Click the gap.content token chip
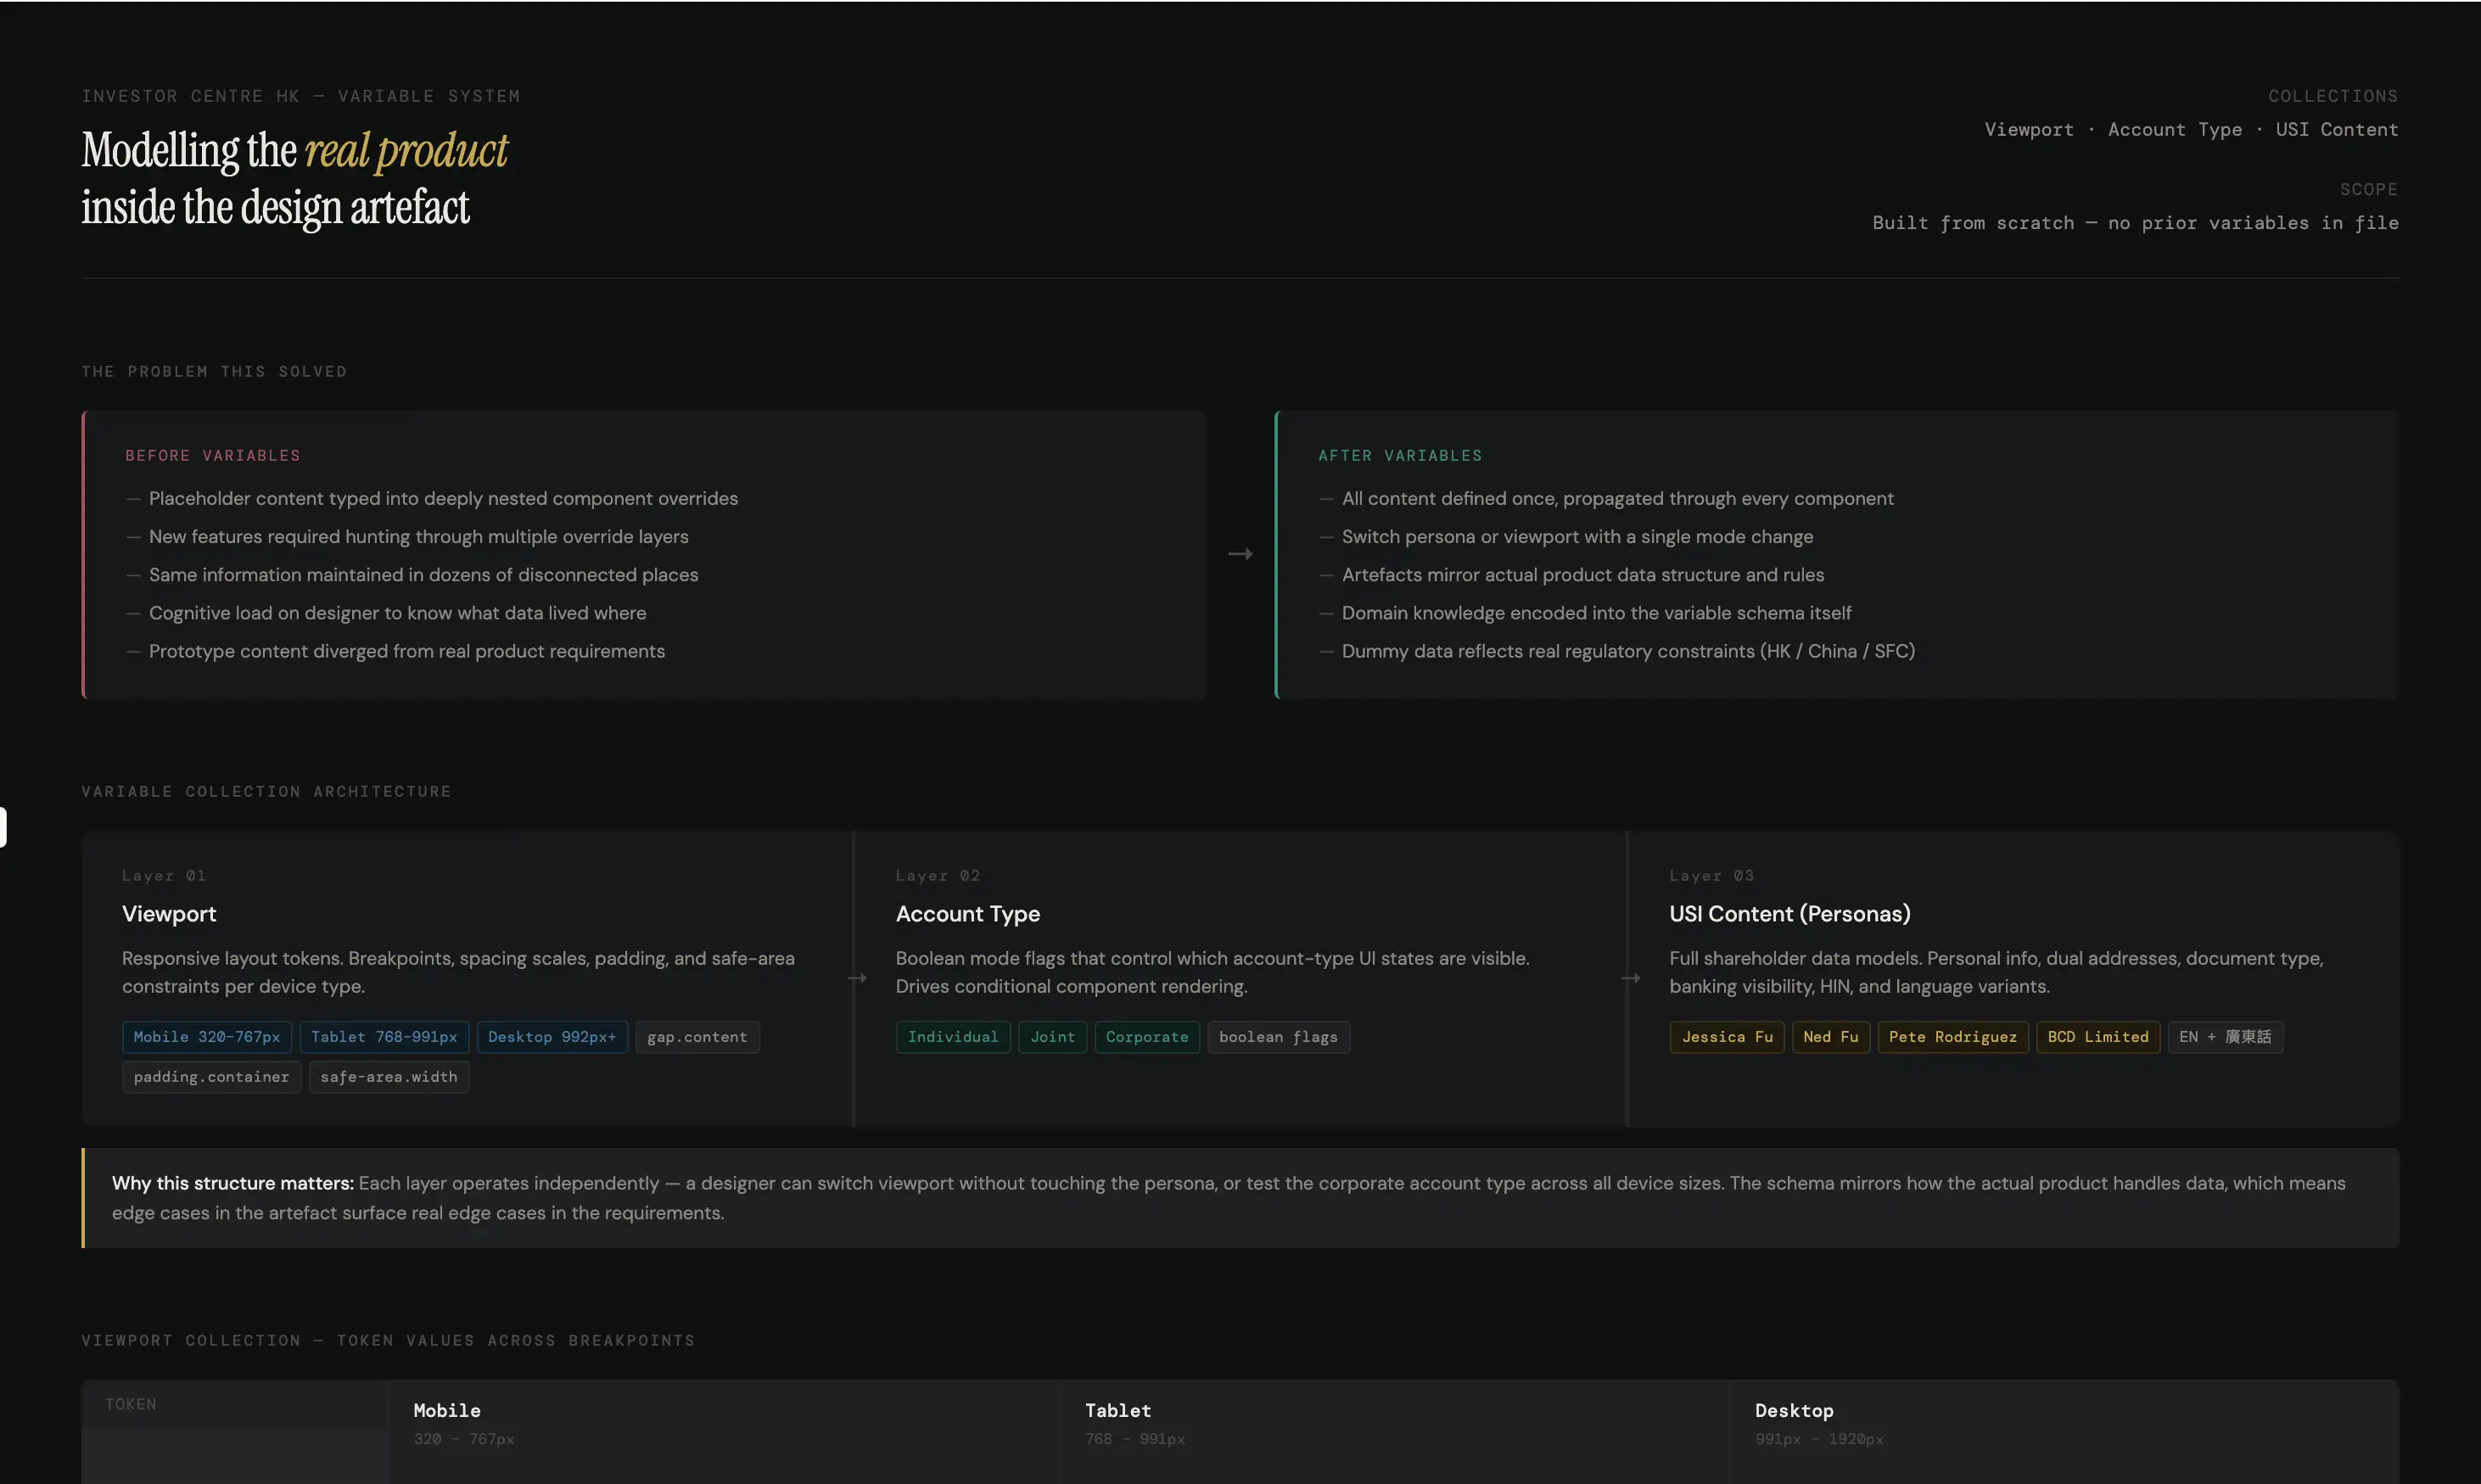The width and height of the screenshot is (2481, 1484). click(x=697, y=1037)
